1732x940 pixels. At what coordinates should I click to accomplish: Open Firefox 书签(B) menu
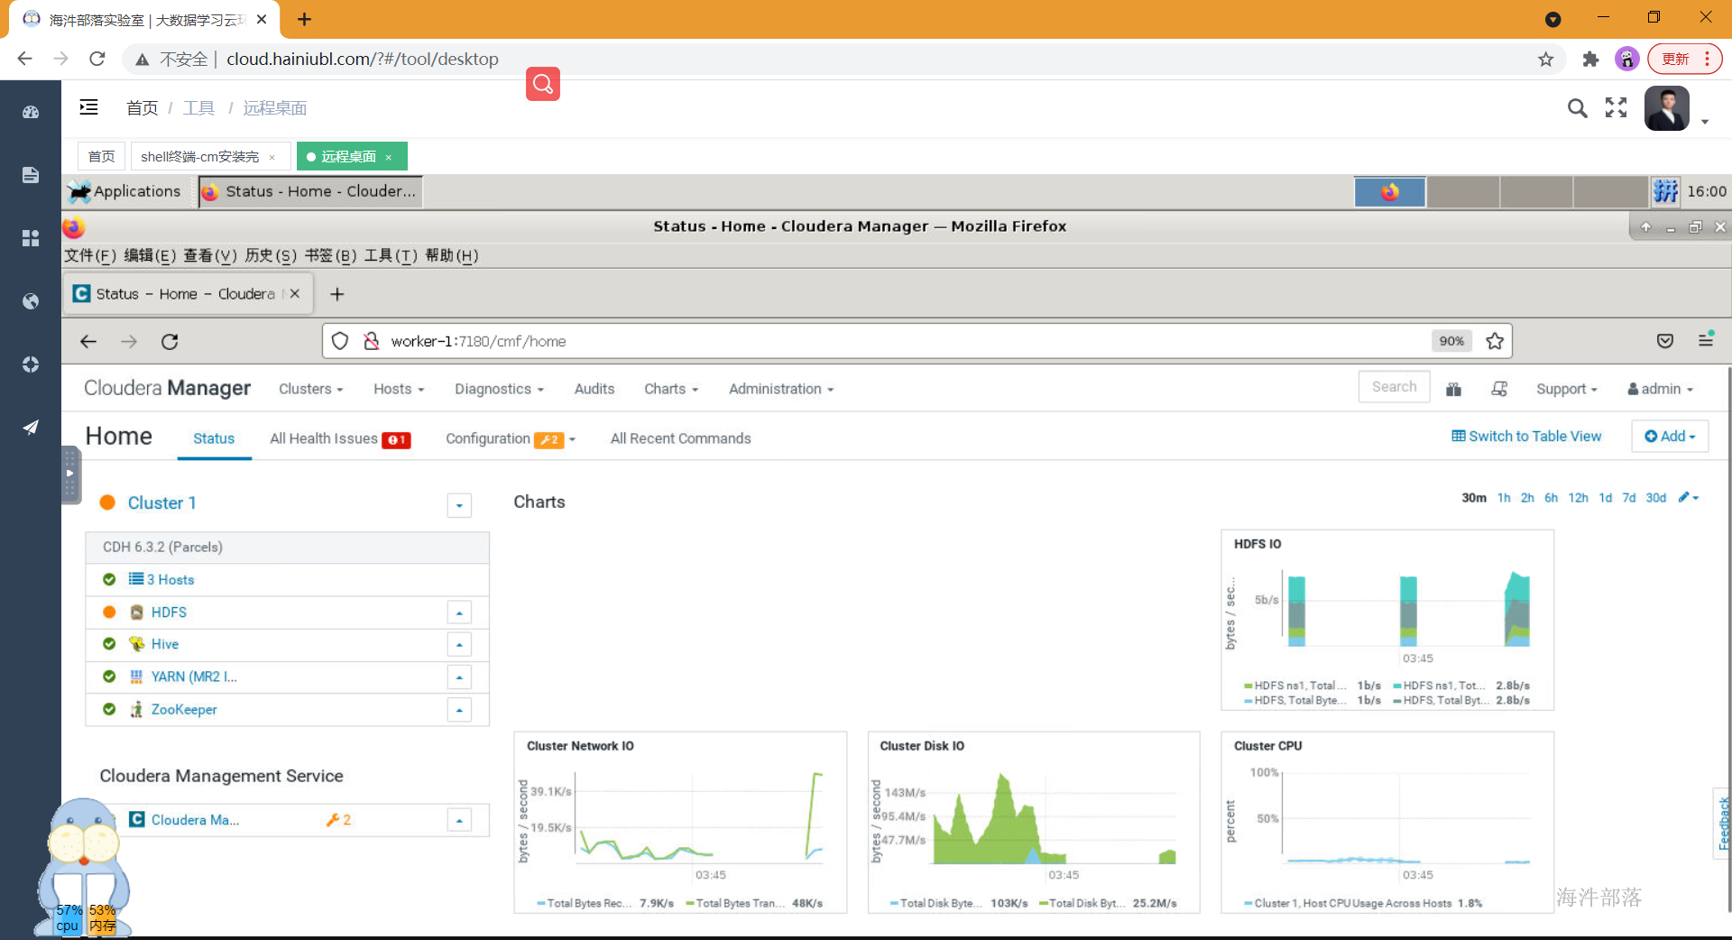point(330,255)
